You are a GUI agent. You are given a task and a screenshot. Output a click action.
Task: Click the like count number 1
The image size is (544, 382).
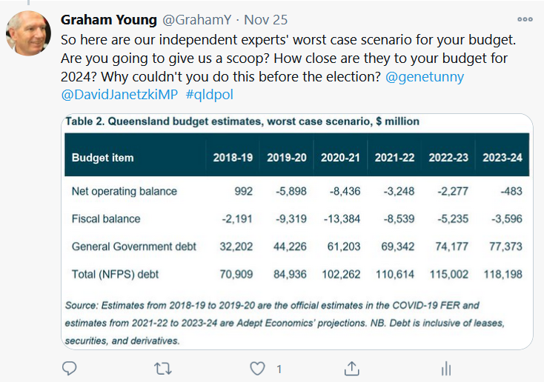(x=279, y=369)
